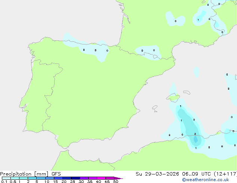Click the '15' legend scale label

(55, 182)
